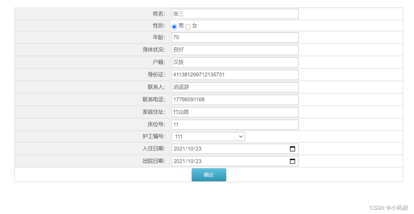Click the 联系电话: label
Screen dimensions: 414x214
pos(154,100)
